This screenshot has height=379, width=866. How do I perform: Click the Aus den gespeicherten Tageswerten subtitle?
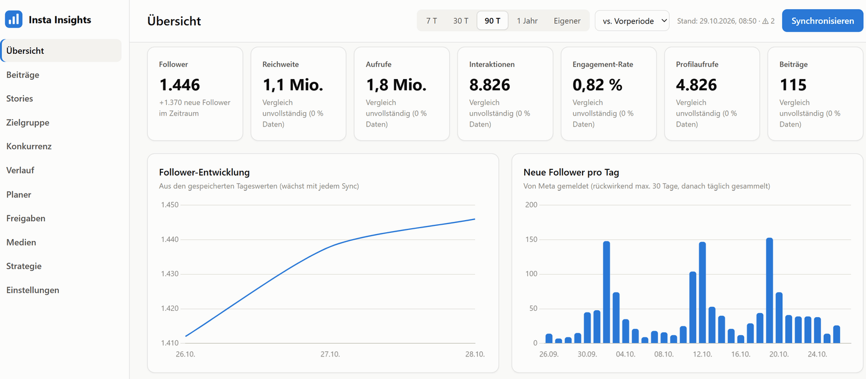tap(259, 186)
